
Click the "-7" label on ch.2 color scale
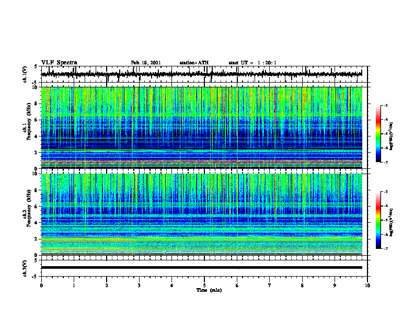click(385, 248)
